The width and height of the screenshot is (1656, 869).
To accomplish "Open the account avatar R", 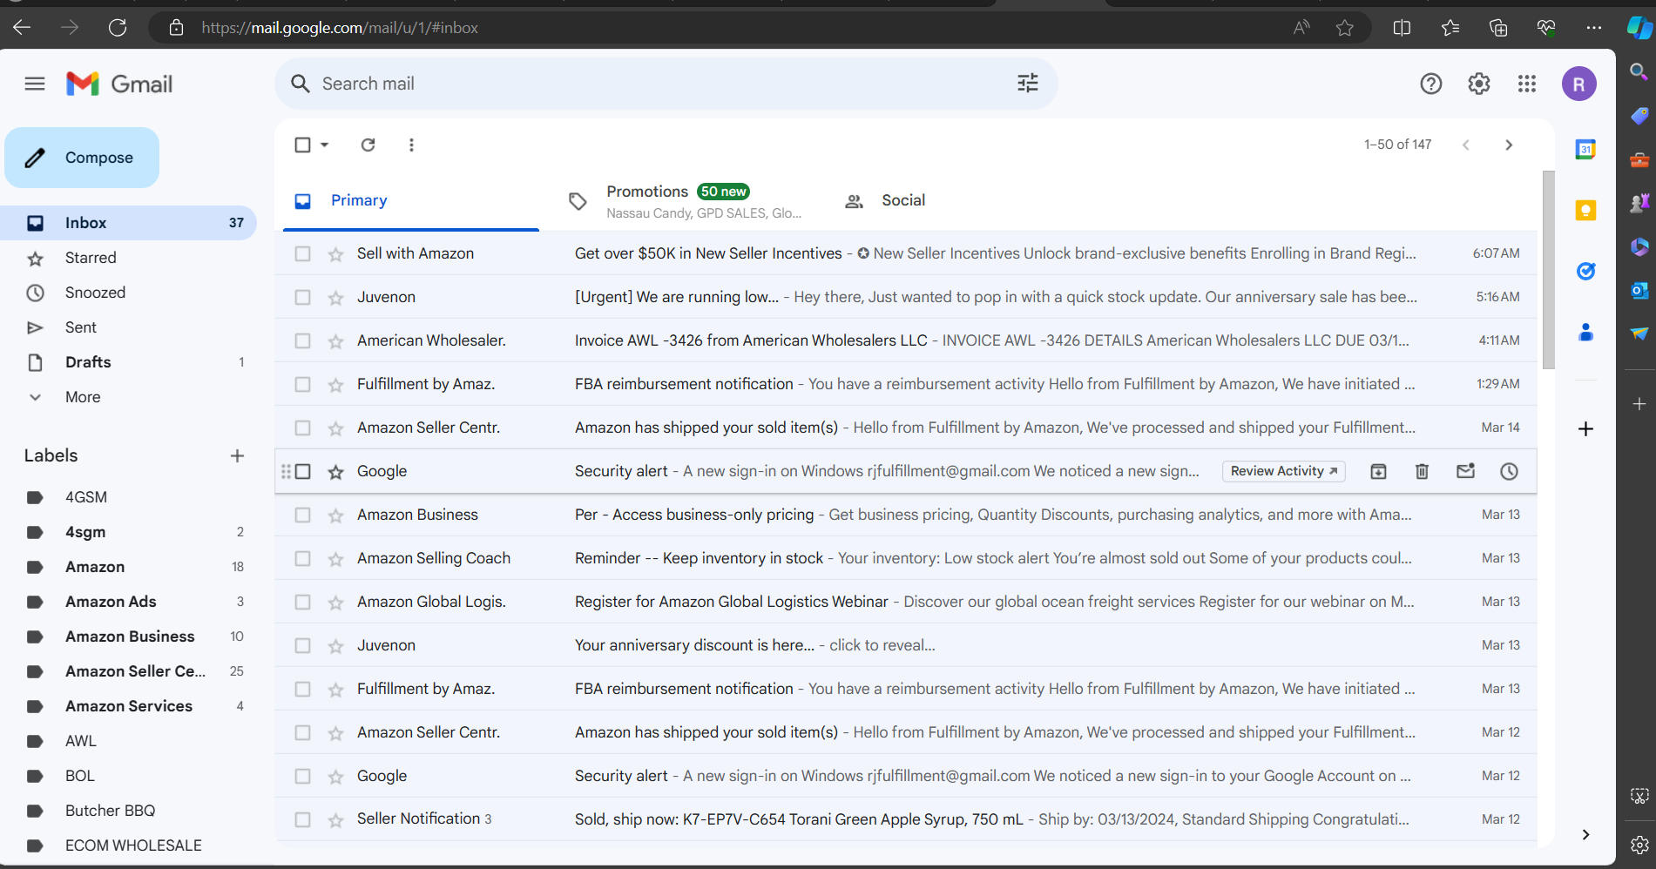I will (1578, 84).
